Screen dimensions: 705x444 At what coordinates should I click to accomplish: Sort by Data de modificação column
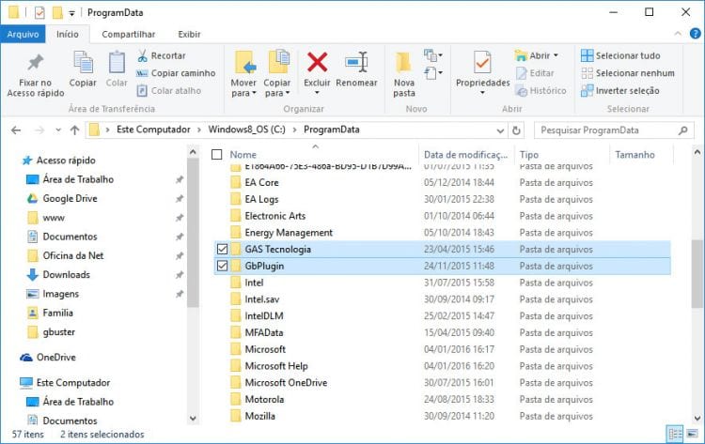tap(466, 155)
